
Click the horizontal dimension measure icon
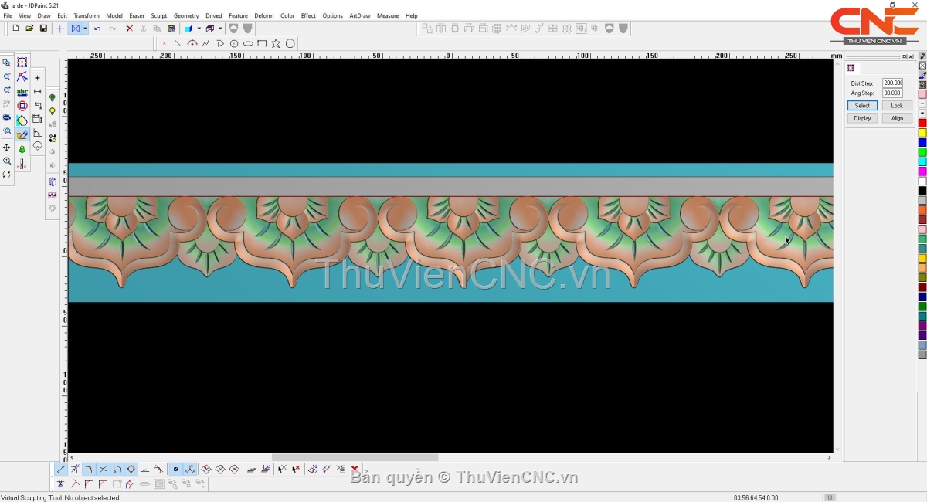37,91
